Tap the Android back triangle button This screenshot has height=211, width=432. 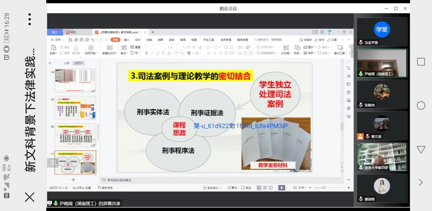tap(421, 150)
